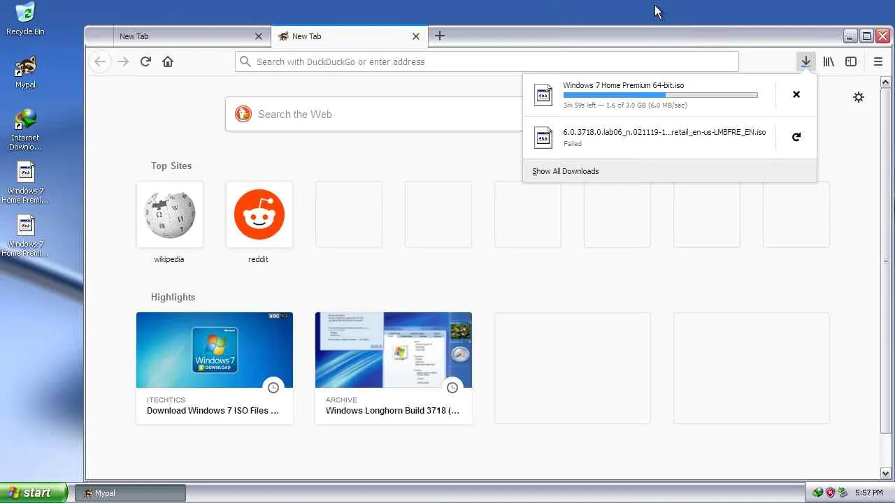Open New Tab preferences gear
Viewport: 895px width, 503px height.
(x=859, y=97)
